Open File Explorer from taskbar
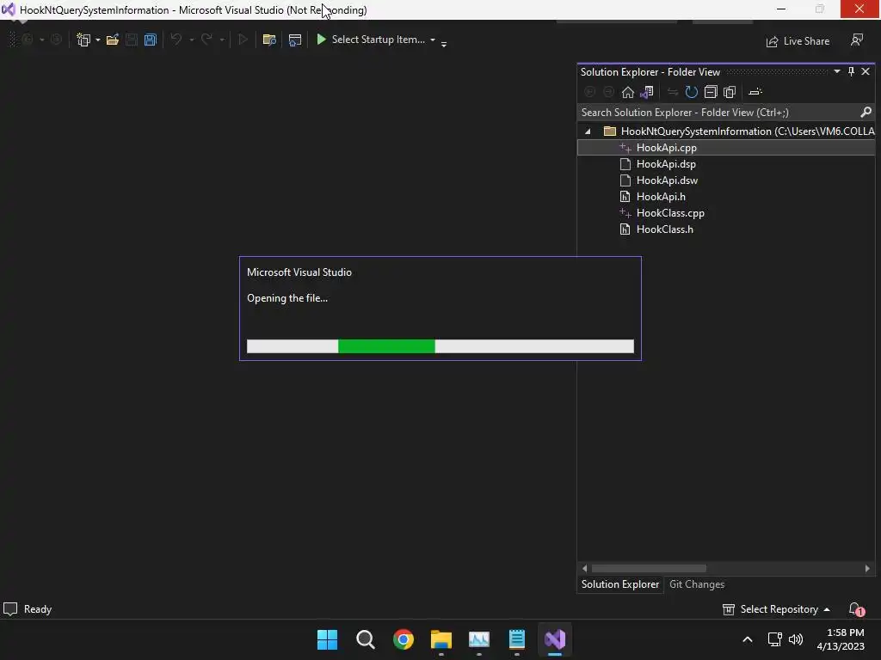Viewport: 881px width, 660px height. tap(441, 639)
